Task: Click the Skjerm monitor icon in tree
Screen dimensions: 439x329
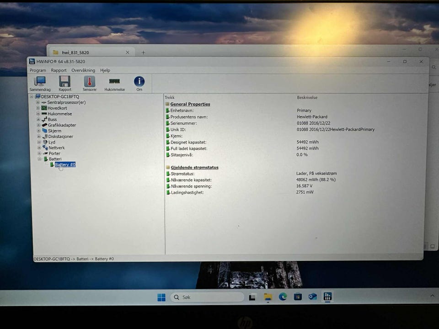Action: tap(44, 131)
